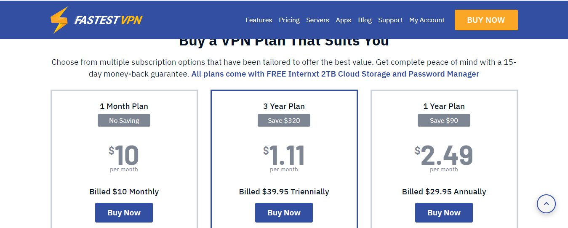Click the FASTESTVPN wordmark text
This screenshot has height=228, width=568.
pos(108,20)
